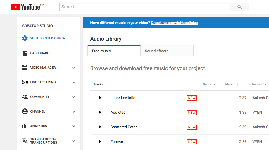Open the hamburger guide menu
The image size is (269, 150).
[x=4, y=7]
